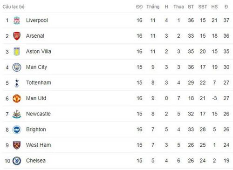Screen dimensions: 233x170
Task: Click Liverpool's 37 points value
Action: coord(226,20)
